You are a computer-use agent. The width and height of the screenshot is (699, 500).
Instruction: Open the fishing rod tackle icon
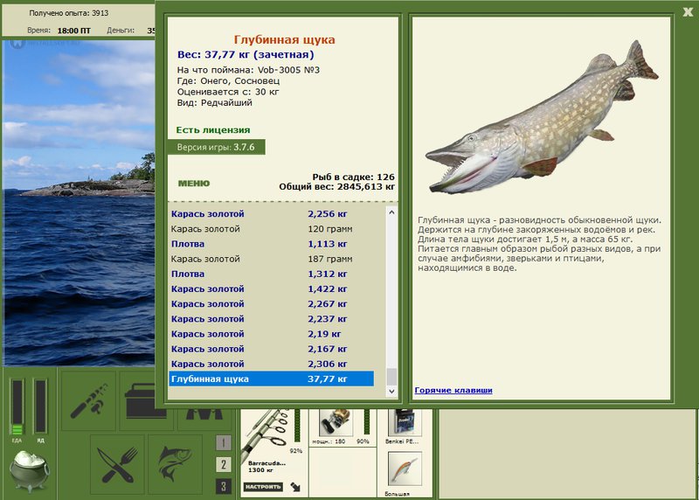point(88,400)
